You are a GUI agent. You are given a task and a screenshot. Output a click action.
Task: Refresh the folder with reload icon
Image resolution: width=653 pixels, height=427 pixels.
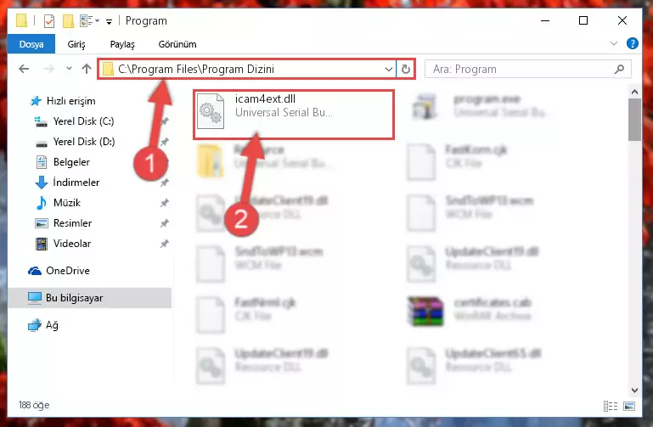(406, 69)
